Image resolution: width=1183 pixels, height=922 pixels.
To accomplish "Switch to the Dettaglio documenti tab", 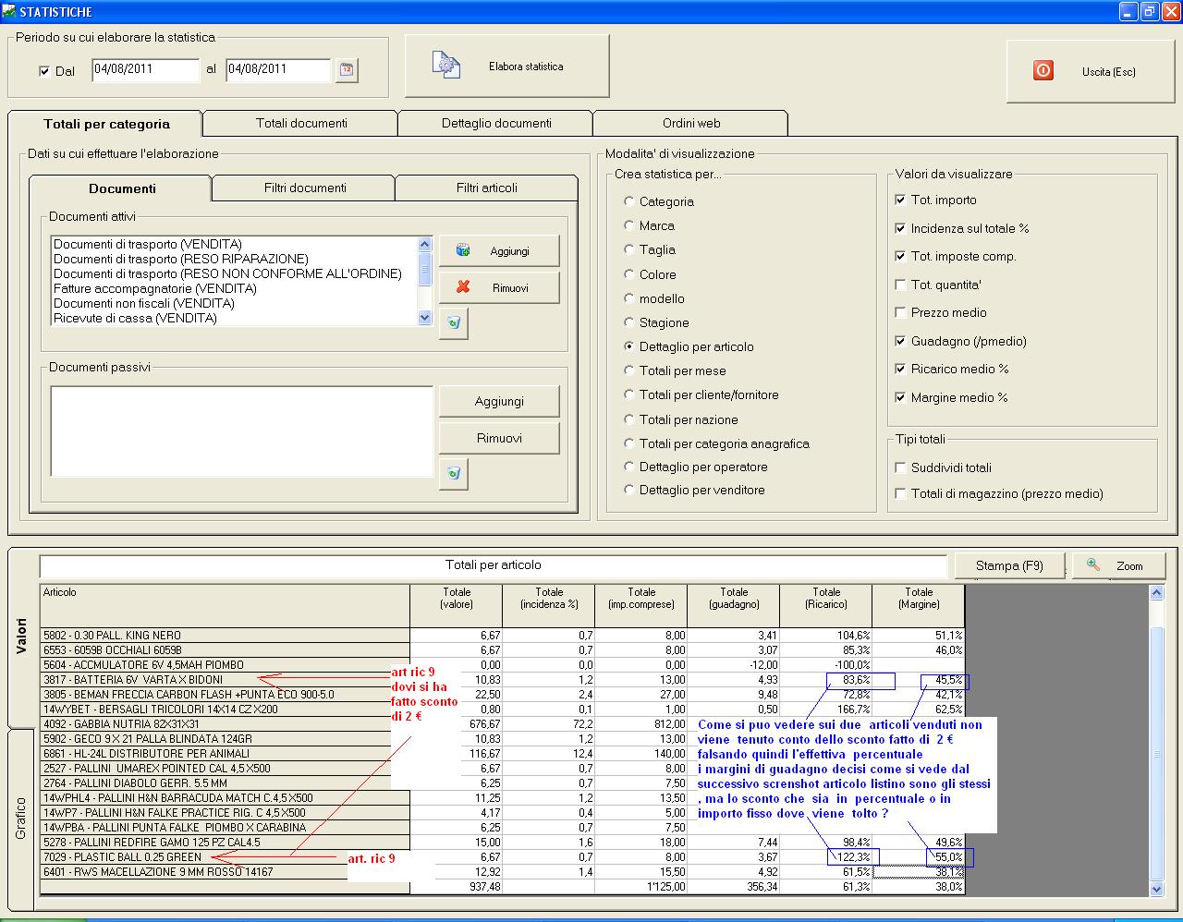I will [496, 123].
